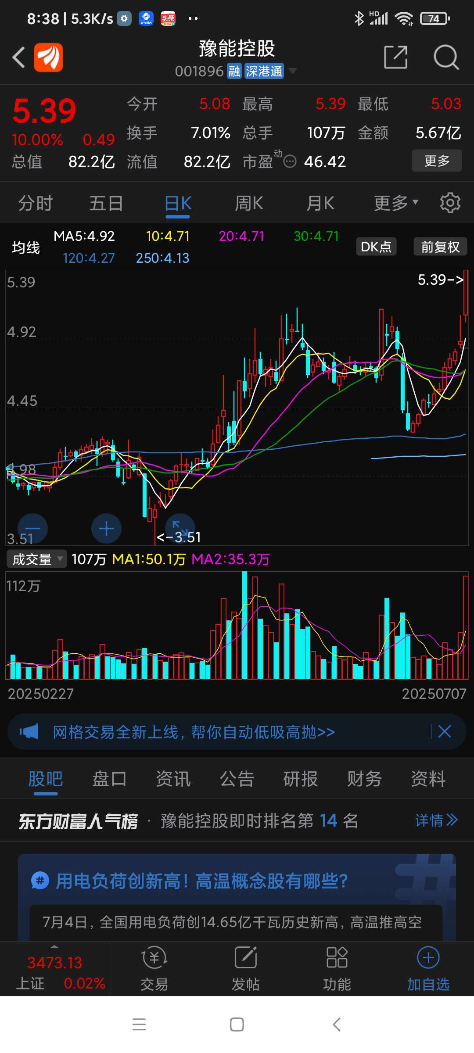
Task: Tap the 深港通 badge
Action: pos(264,71)
